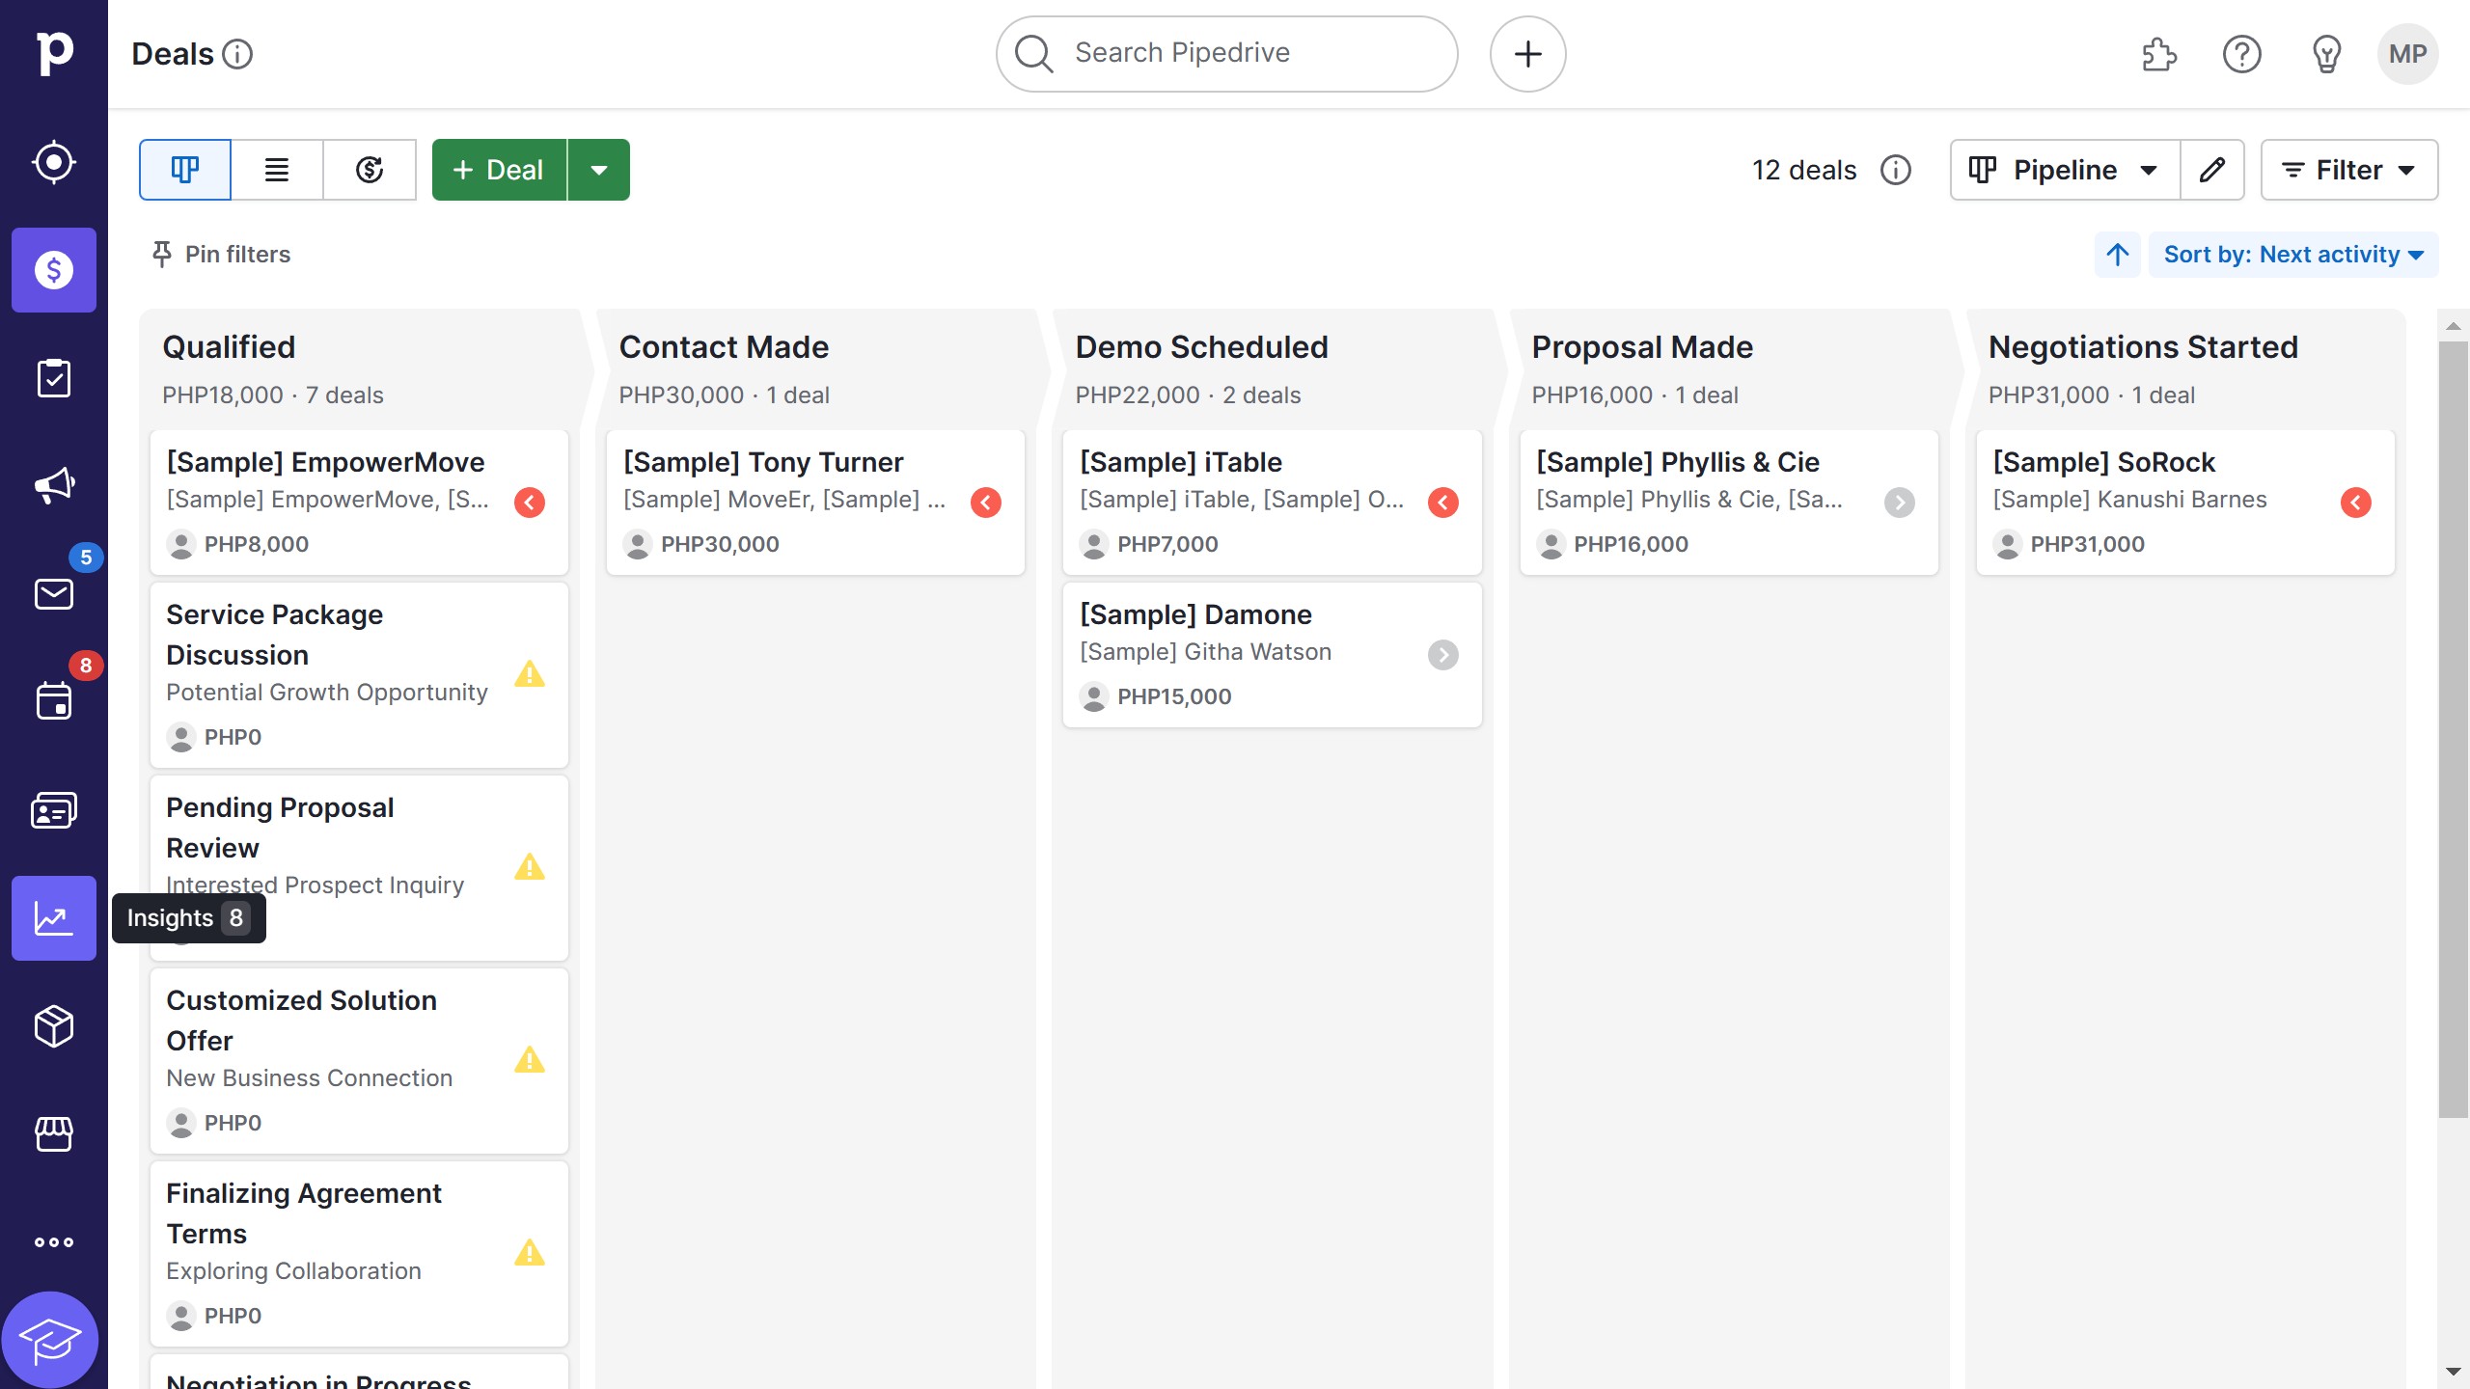Viewport: 2470px width, 1389px height.
Task: Open Activities calendar icon in sidebar
Action: (x=54, y=700)
